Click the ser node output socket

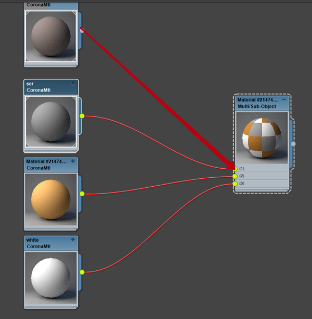[x=82, y=116]
